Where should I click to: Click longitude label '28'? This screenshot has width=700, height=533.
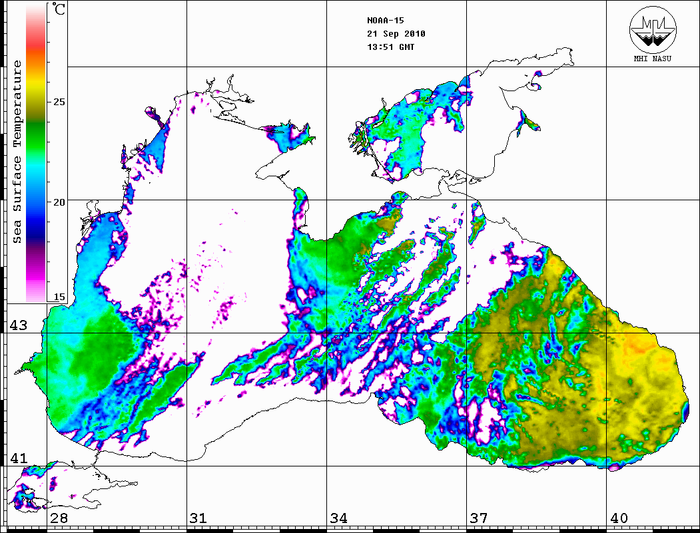click(59, 518)
